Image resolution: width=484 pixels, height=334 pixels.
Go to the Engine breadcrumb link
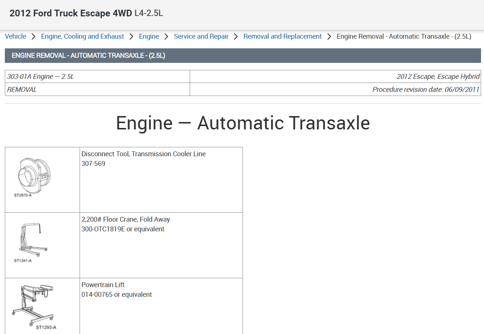(x=149, y=36)
